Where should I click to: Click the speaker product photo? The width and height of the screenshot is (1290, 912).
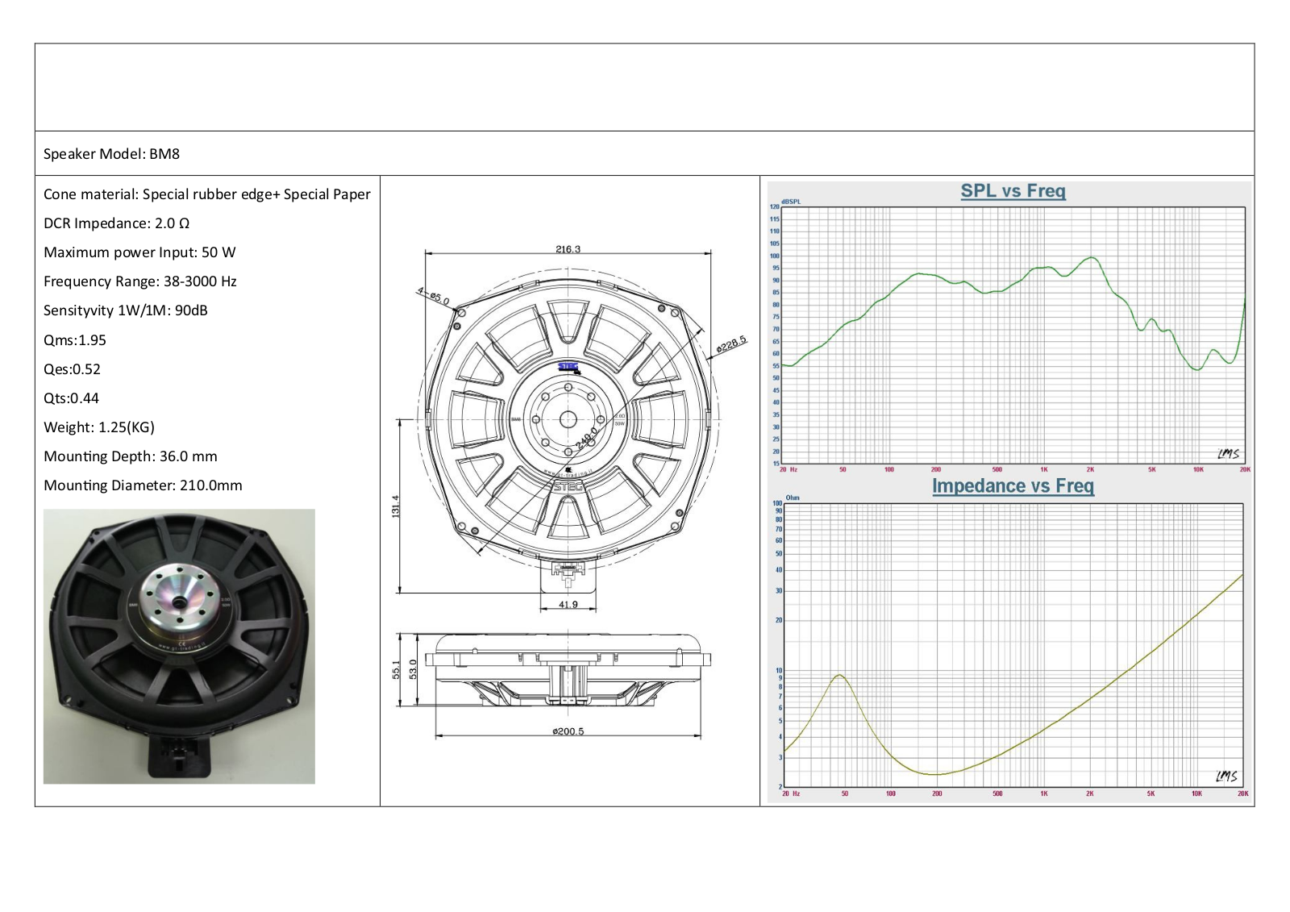(x=179, y=646)
